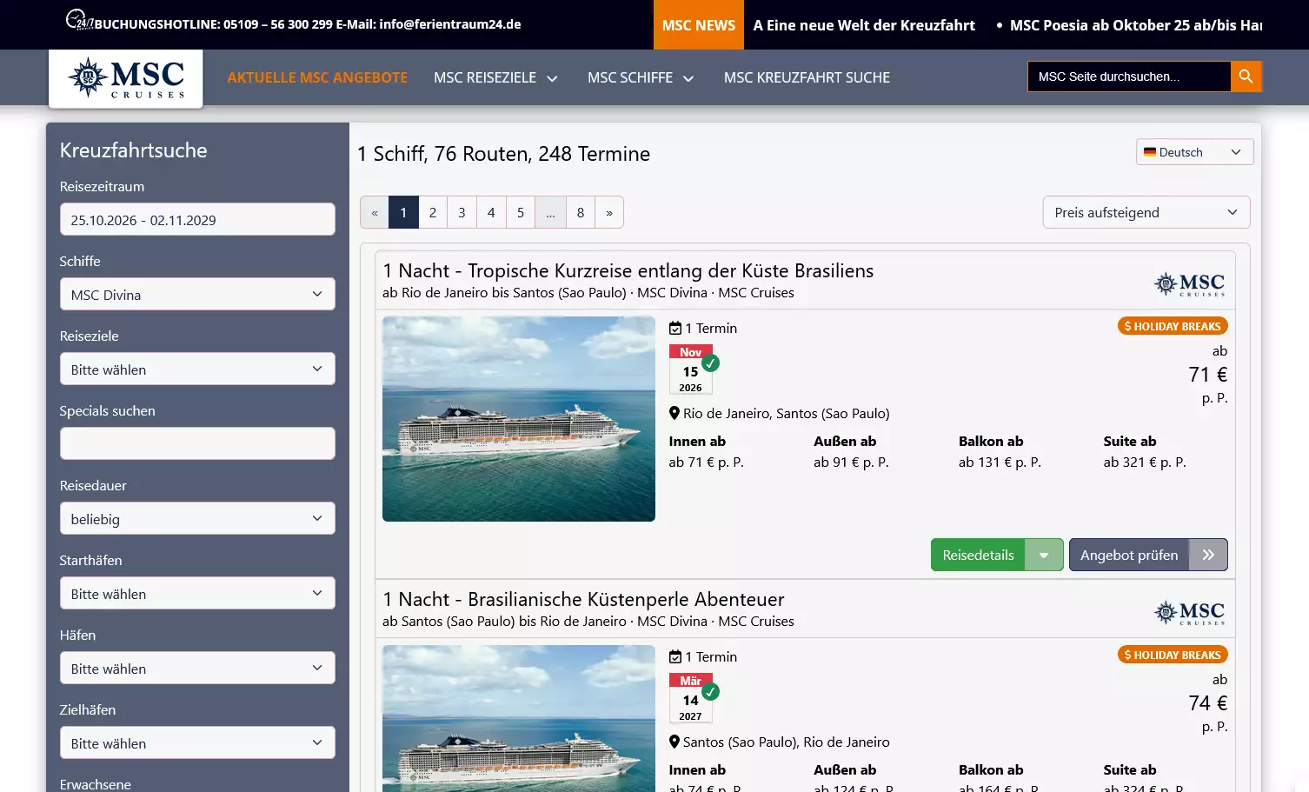Select the Nov 15 2026 date tile
Viewport: 1309px width, 792px height.
coord(691,369)
